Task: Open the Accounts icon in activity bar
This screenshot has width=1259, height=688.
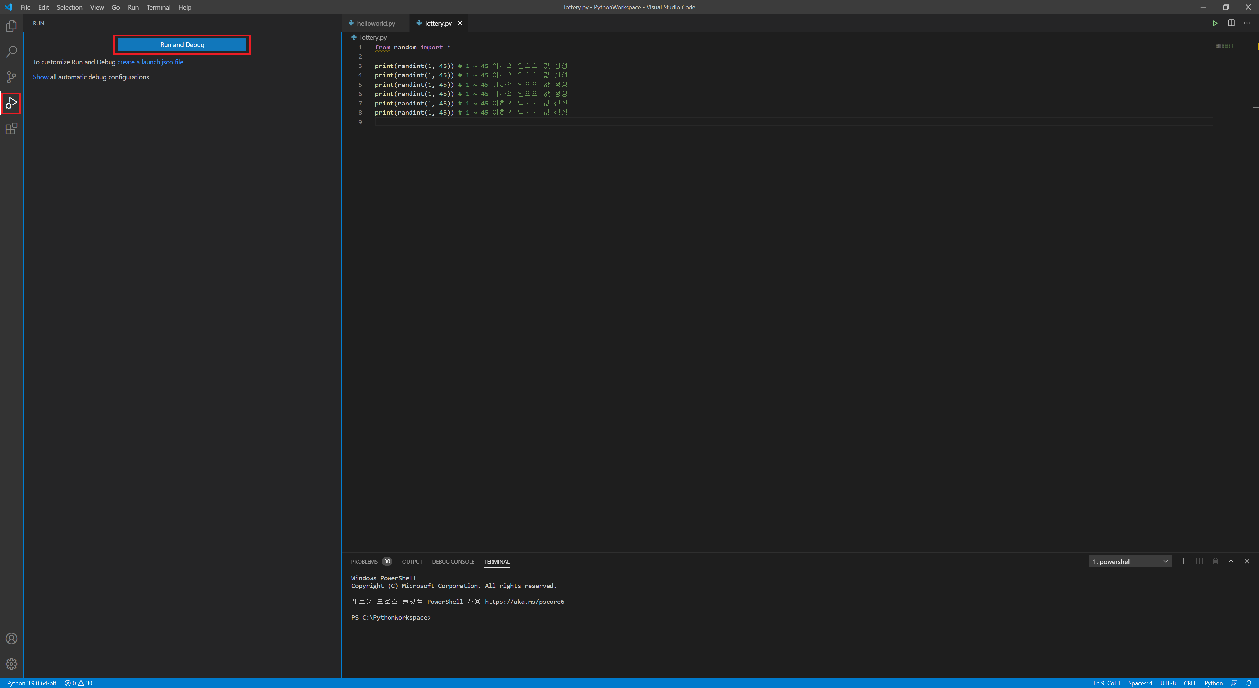Action: [11, 639]
